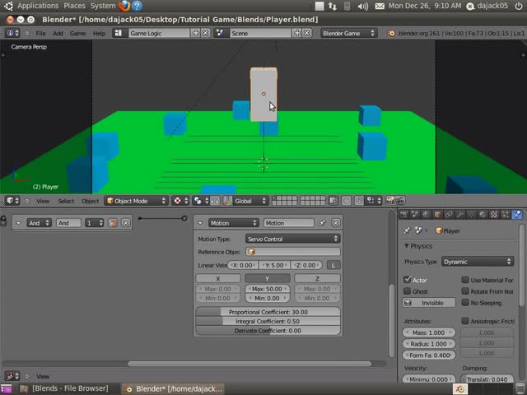Adjust the Proportional Coefficient slider
Image resolution: width=527 pixels, height=395 pixels.
(x=268, y=312)
